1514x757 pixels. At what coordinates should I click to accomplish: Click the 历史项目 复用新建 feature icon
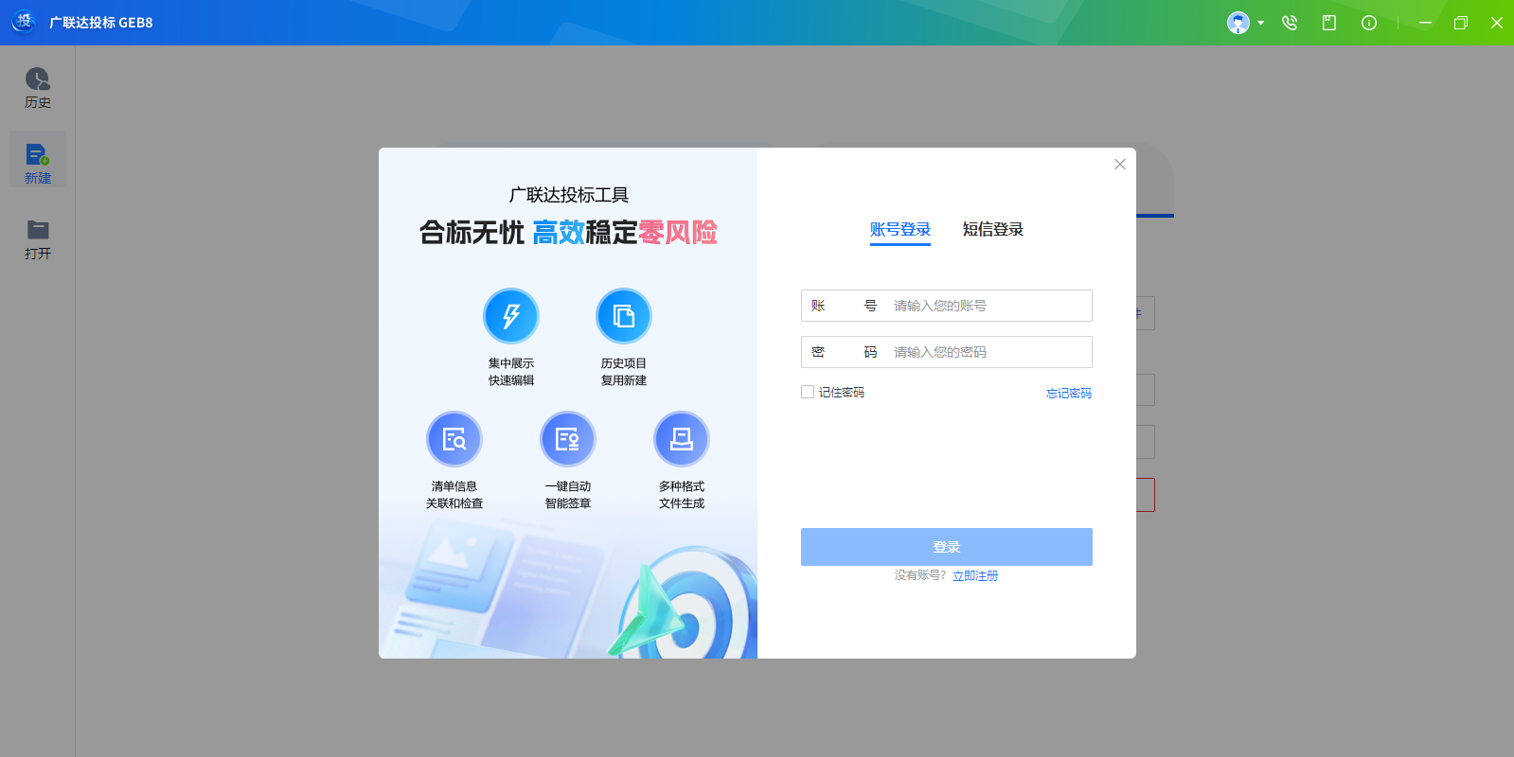pos(624,316)
